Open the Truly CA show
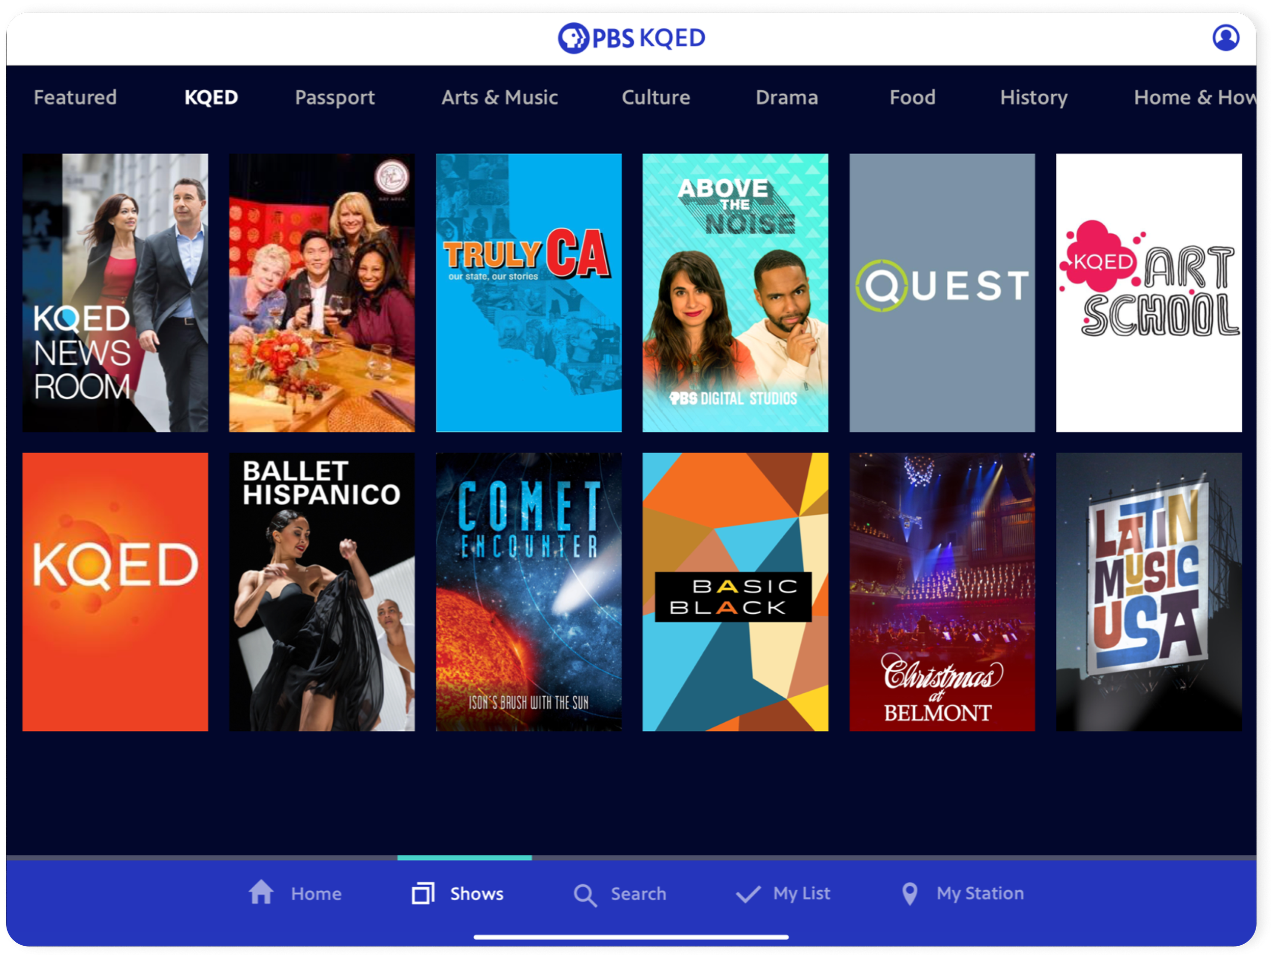 point(528,292)
